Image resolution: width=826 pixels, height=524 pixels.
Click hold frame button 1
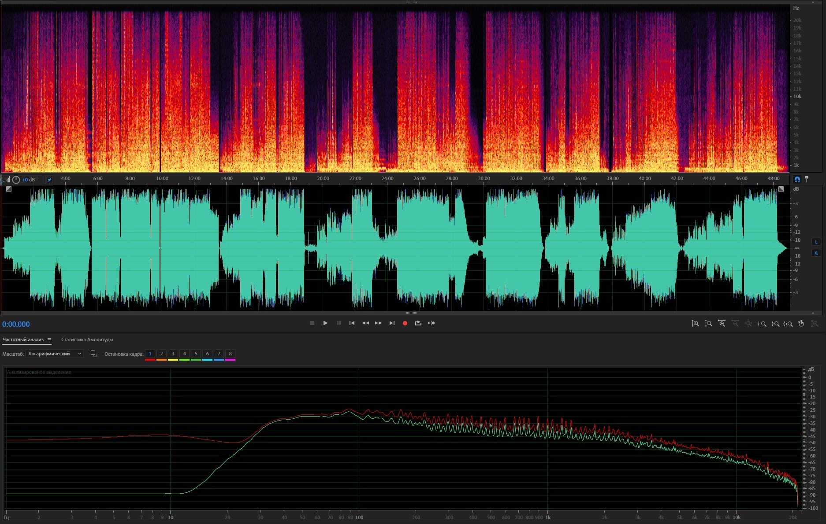[x=150, y=354]
